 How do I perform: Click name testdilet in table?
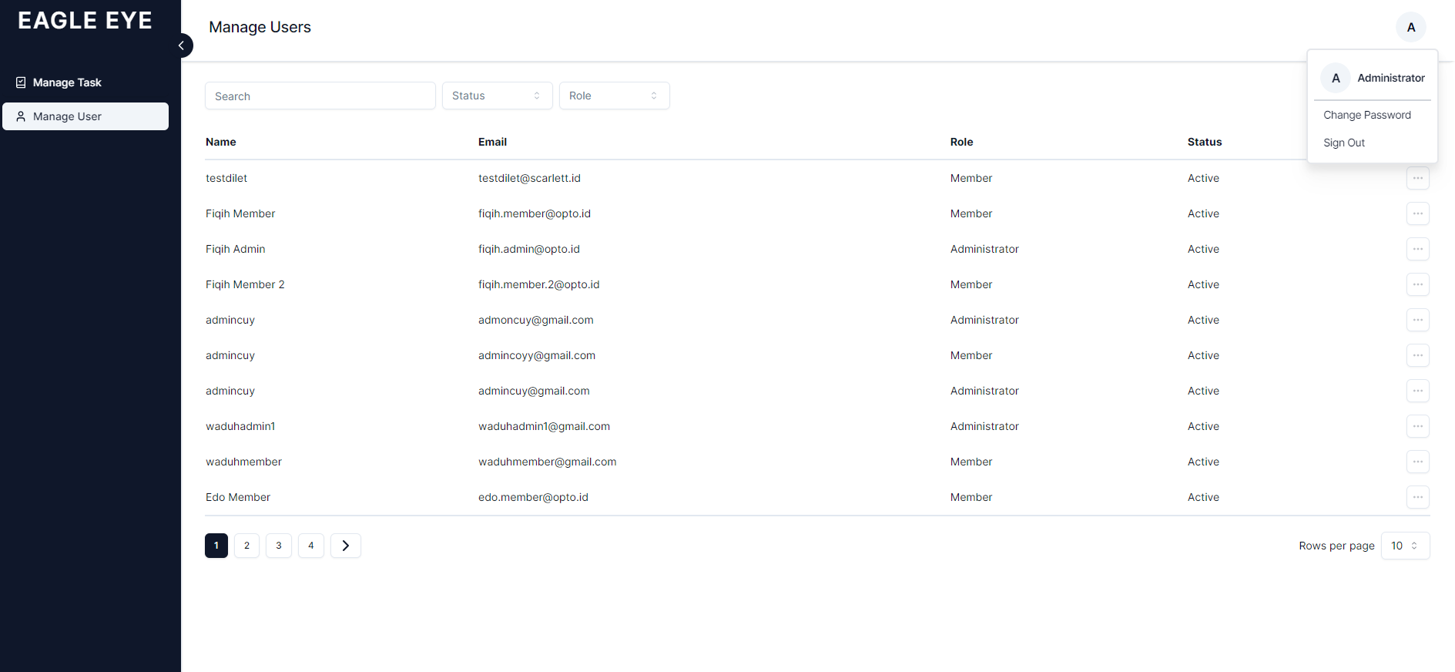(226, 178)
